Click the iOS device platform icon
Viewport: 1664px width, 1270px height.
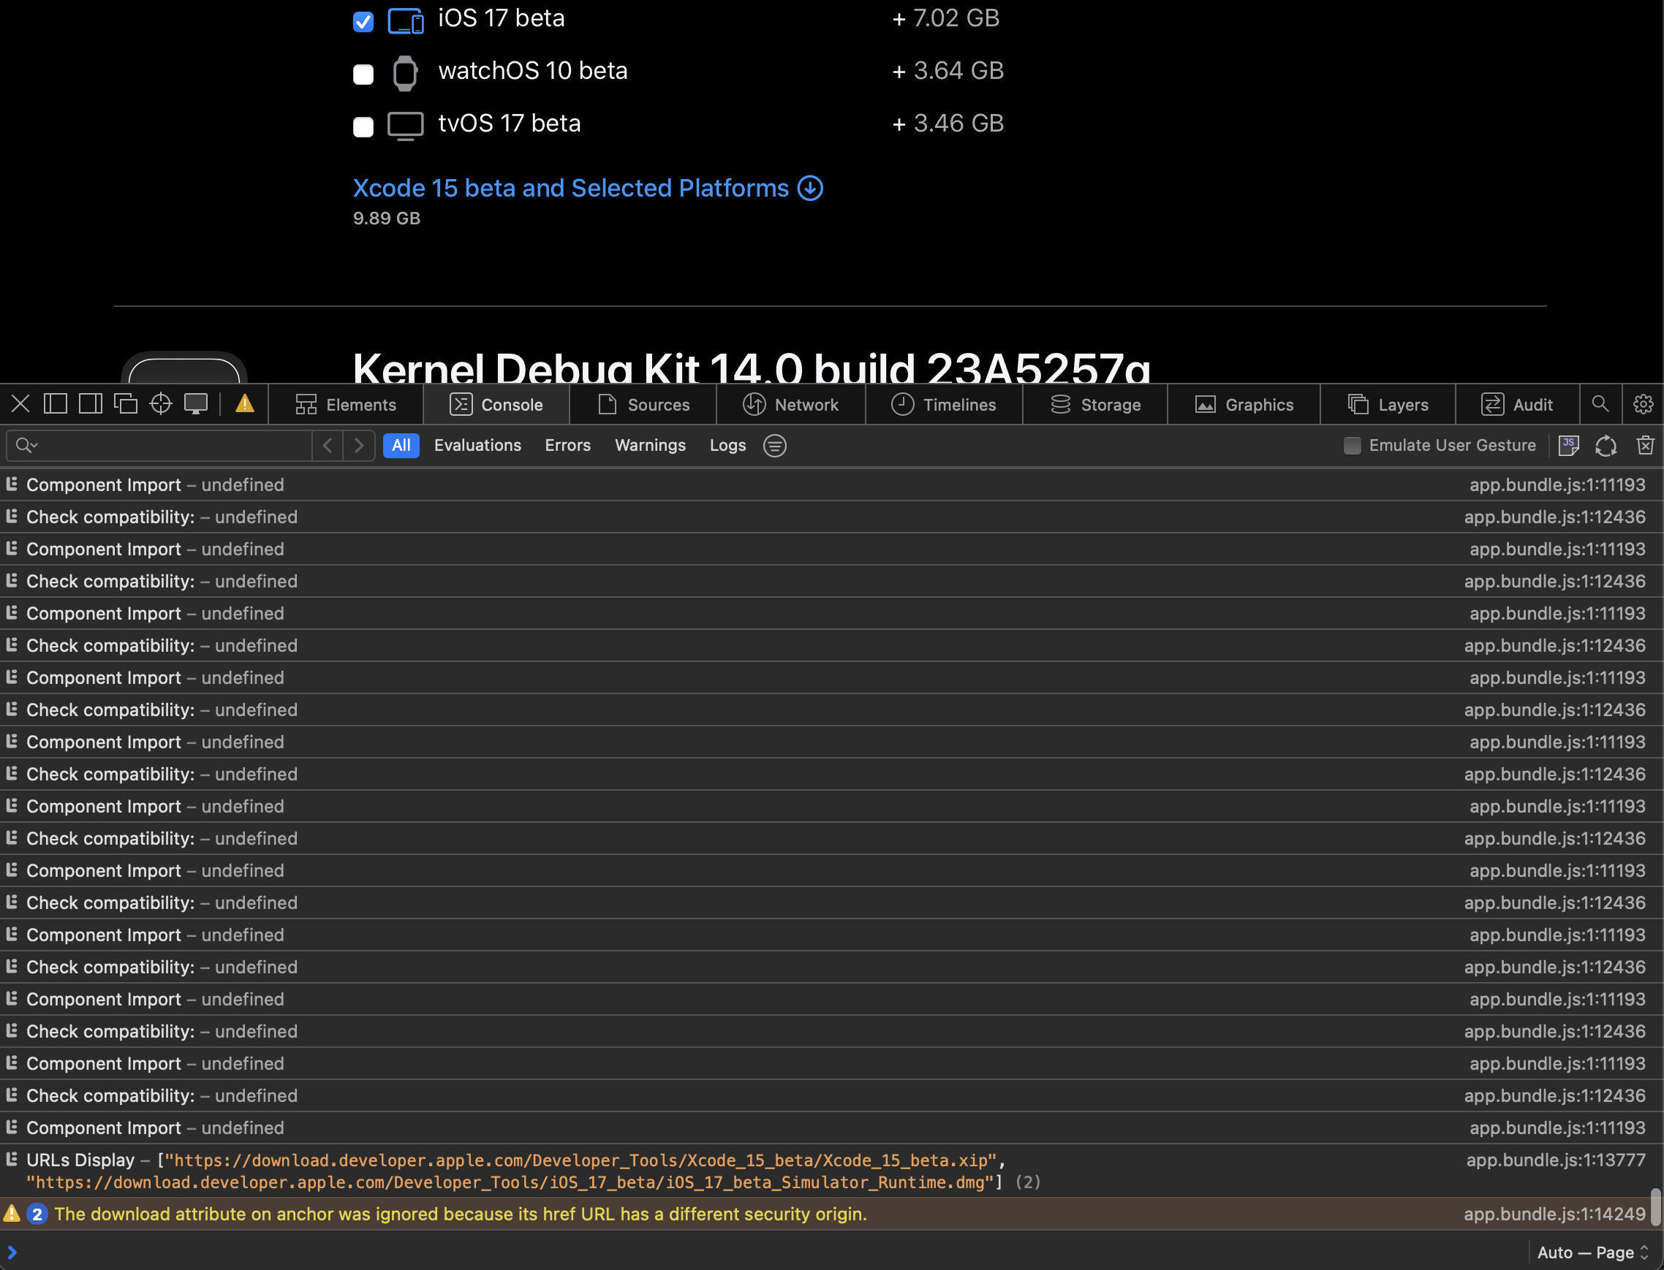[406, 21]
